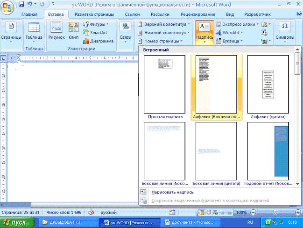Open the Верхний колонтитул (Header) dropdown
Image resolution: width=303 pixels, height=228 pixels.
pos(163,24)
